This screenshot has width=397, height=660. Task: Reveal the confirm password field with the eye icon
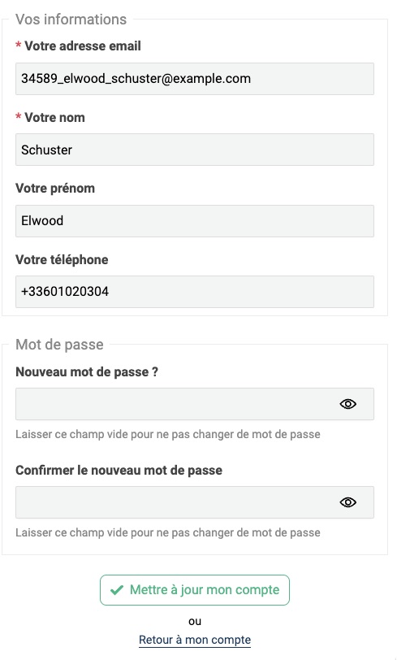(x=347, y=502)
